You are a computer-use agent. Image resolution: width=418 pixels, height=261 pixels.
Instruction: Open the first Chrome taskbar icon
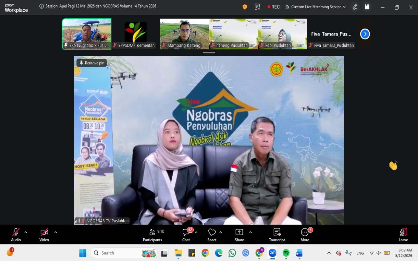point(205,253)
